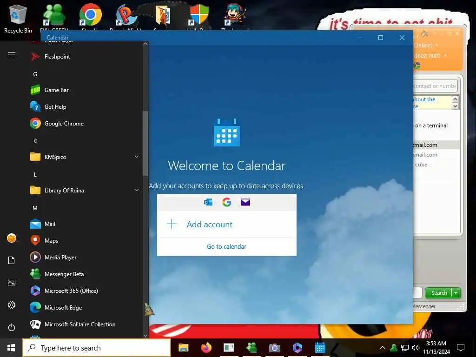
Task: Jump to the letter G section header
Action: [35, 74]
